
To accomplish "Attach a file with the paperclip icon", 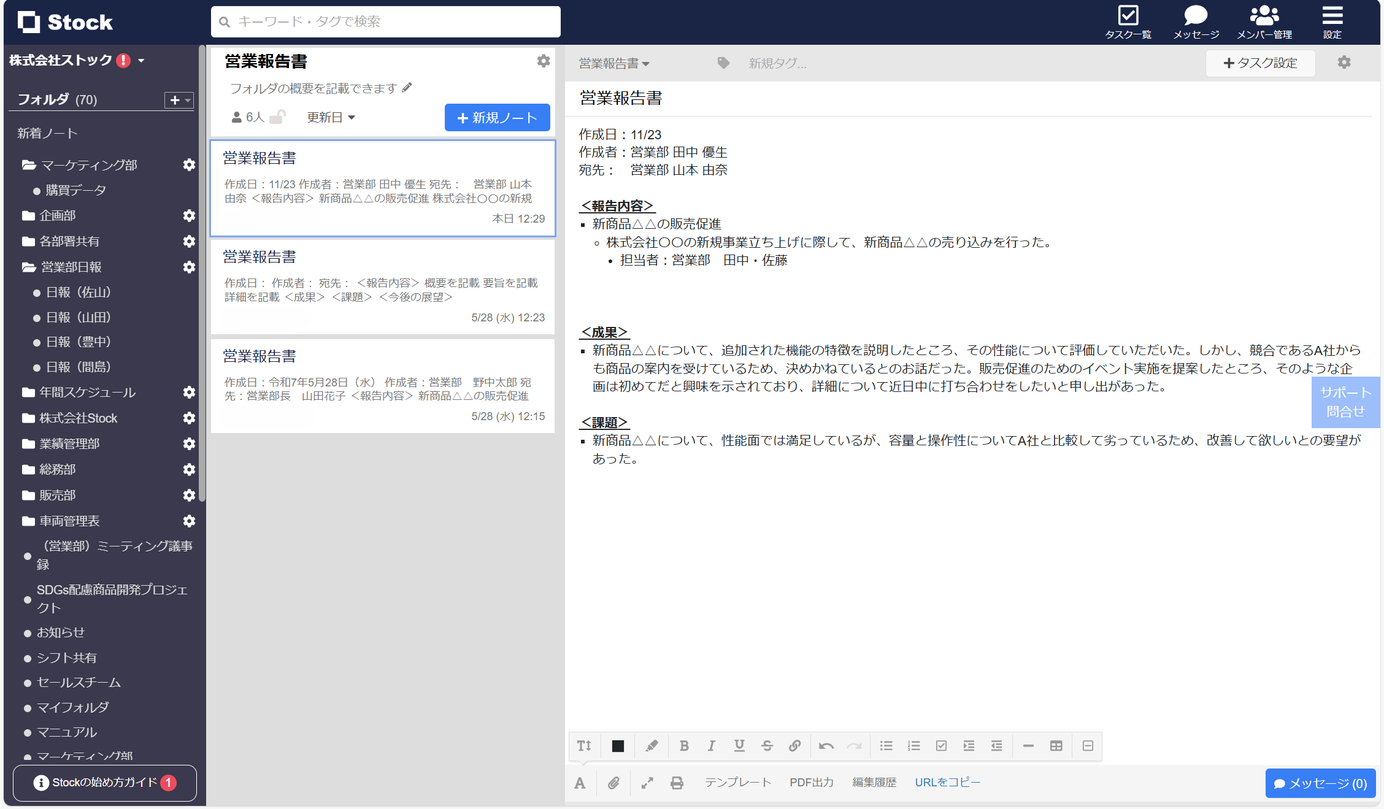I will (613, 783).
